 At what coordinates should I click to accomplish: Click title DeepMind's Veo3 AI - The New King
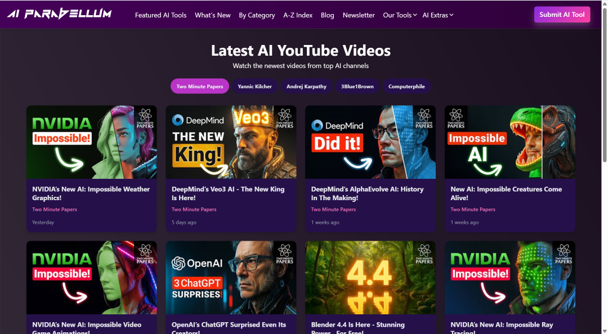tap(228, 193)
